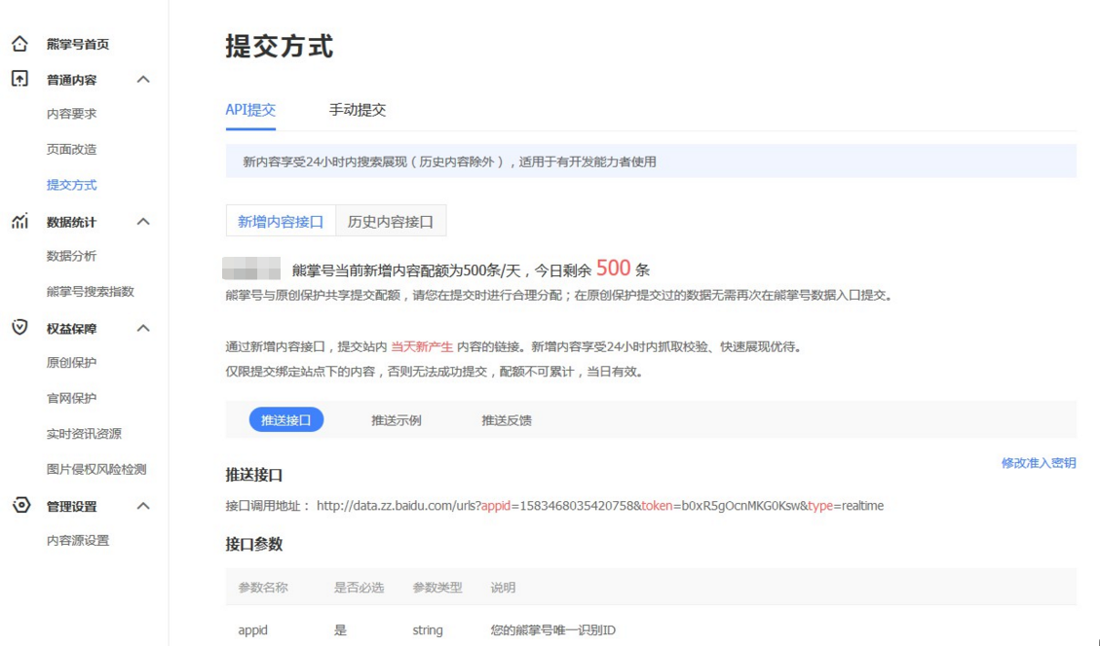This screenshot has height=646, width=1100.
Task: Click the gear icon beside 管理设置
Action: tap(19, 505)
